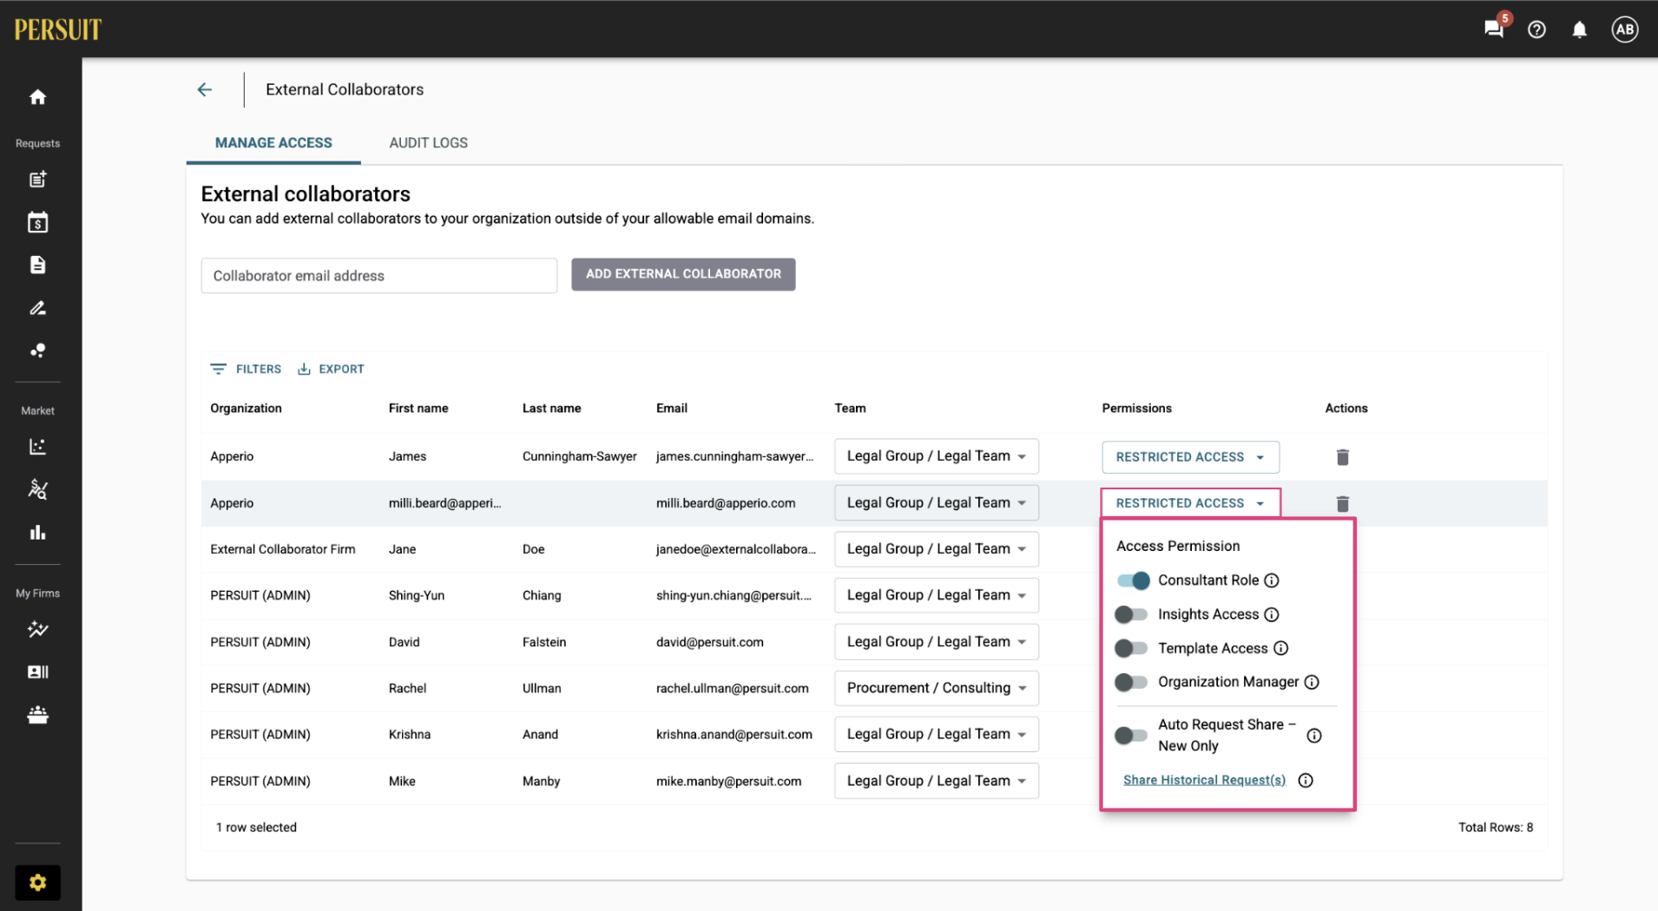Open the messages icon with badge 5

point(1494,29)
